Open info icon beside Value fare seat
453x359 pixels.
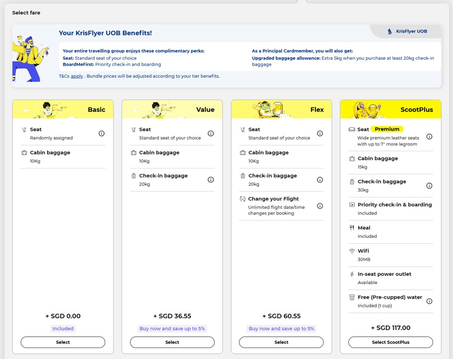(211, 134)
